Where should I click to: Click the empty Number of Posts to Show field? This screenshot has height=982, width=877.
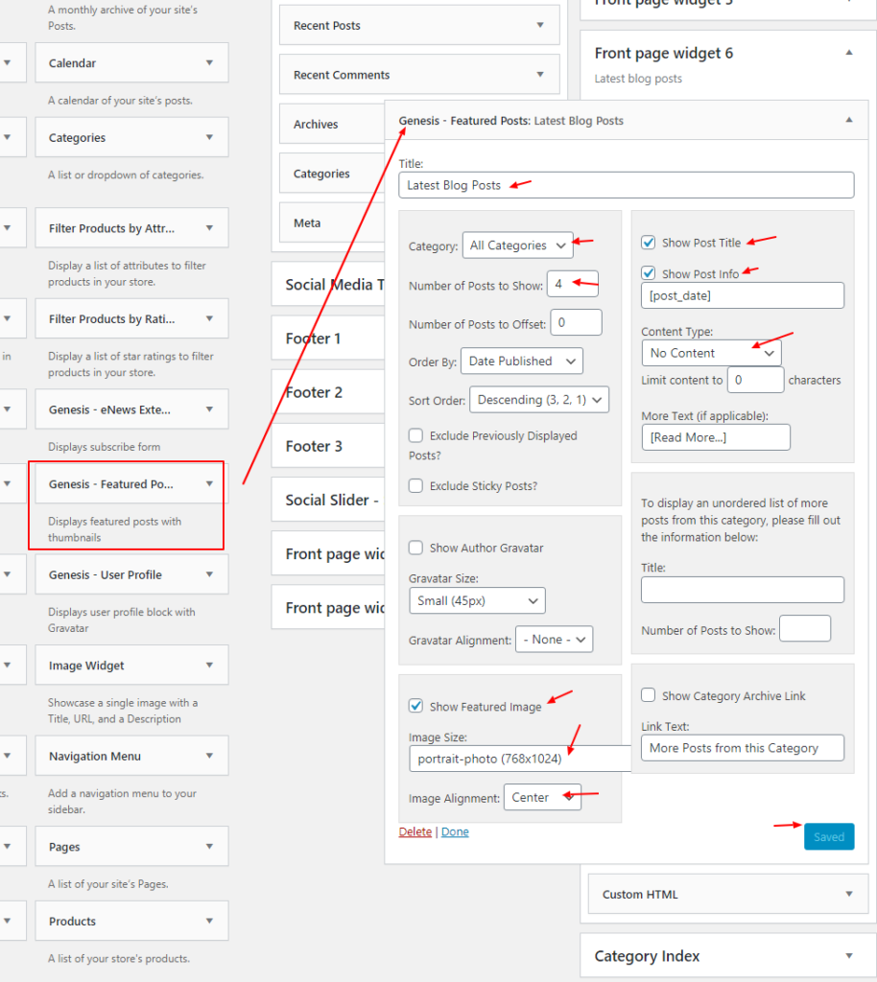coord(805,628)
